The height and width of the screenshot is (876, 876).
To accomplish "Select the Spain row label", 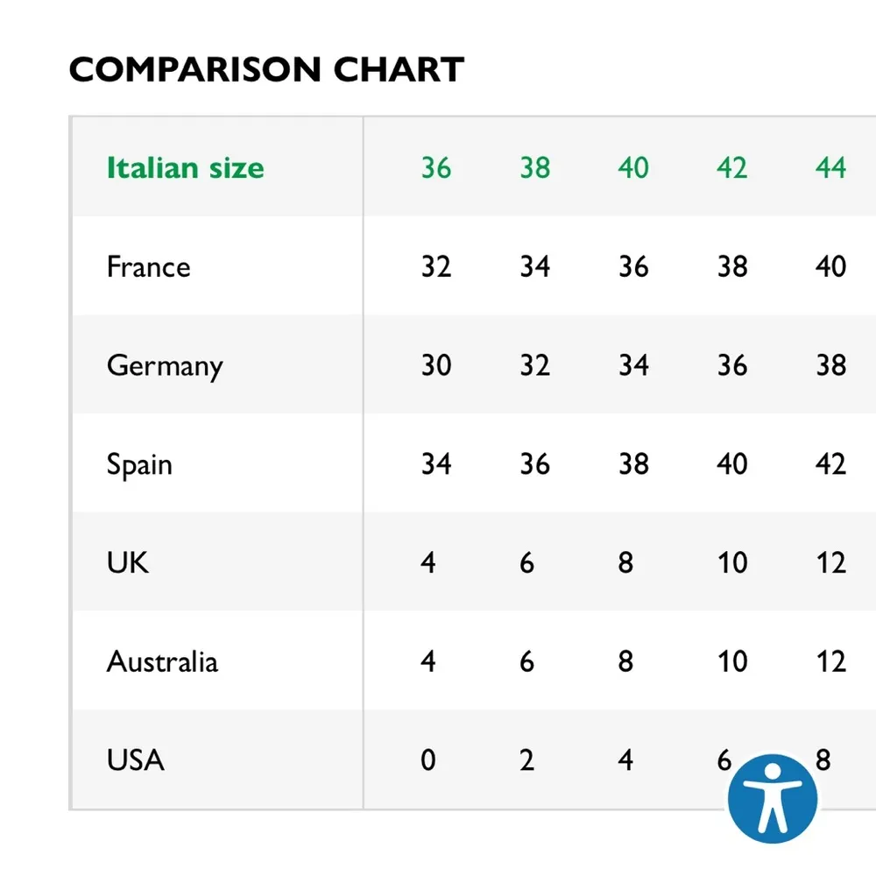I will click(139, 464).
